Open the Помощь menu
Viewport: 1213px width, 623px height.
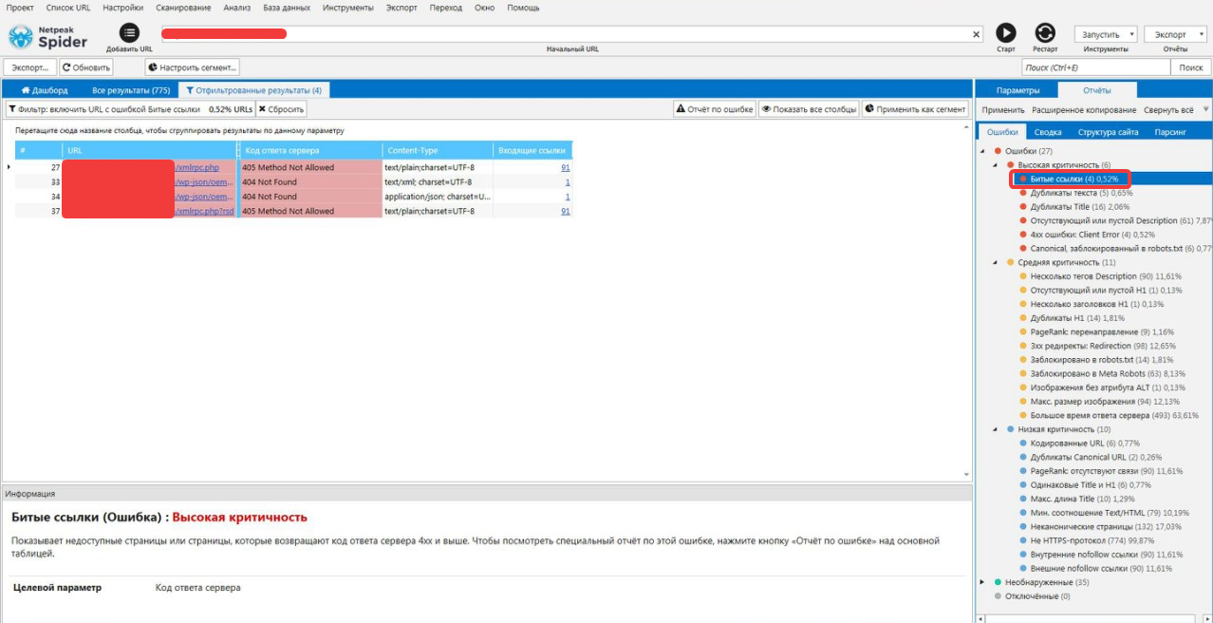pyautogui.click(x=523, y=8)
